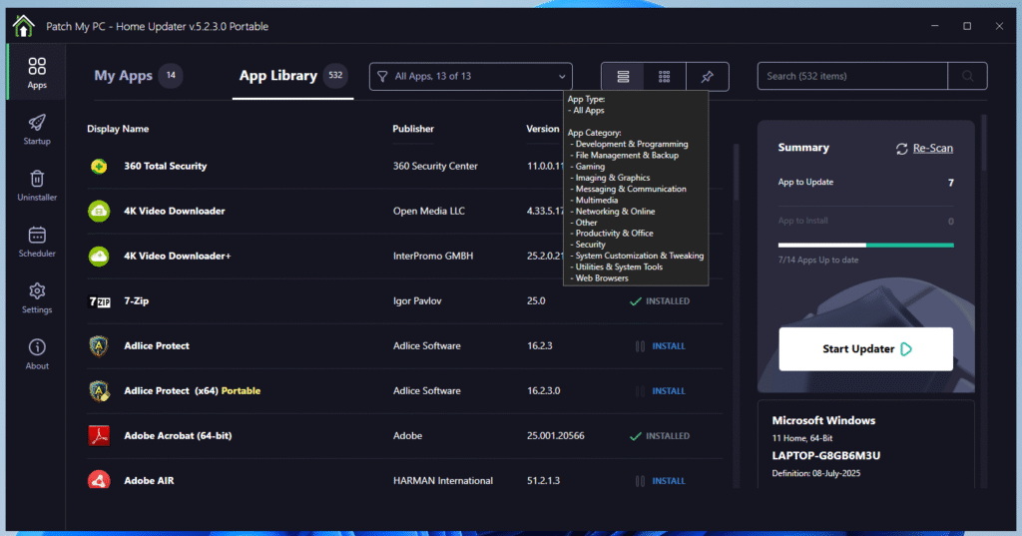Click the Open Media LLC publisher cell

tap(429, 211)
